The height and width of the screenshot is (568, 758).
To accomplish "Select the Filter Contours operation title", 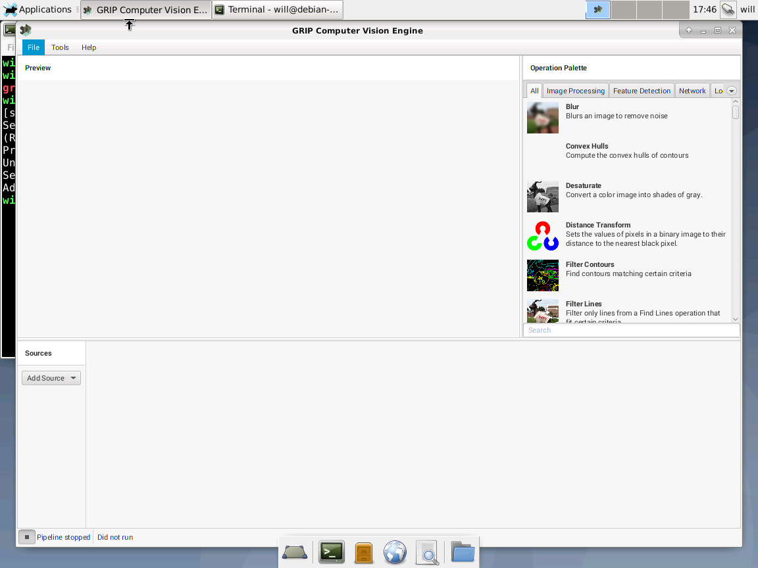I will click(x=590, y=265).
